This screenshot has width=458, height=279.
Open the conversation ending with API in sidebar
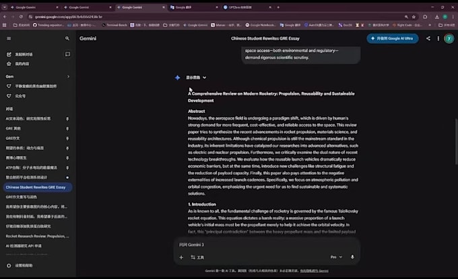(x=24, y=246)
